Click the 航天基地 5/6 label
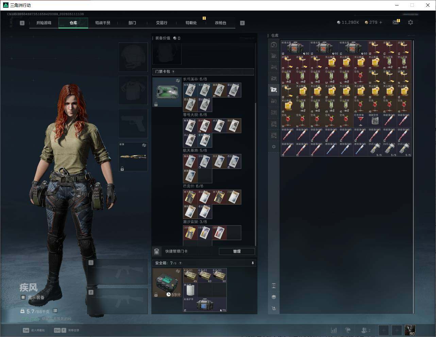The width and height of the screenshot is (436, 337). [195, 150]
